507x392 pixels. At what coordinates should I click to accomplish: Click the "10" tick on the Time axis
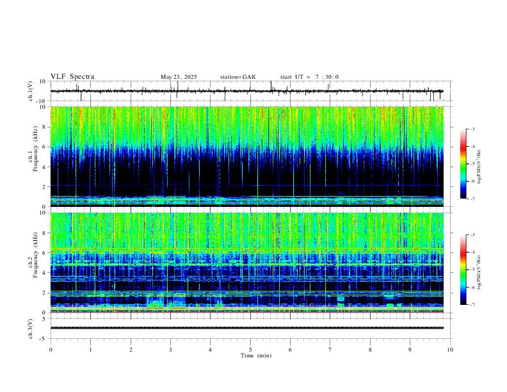(x=450, y=350)
